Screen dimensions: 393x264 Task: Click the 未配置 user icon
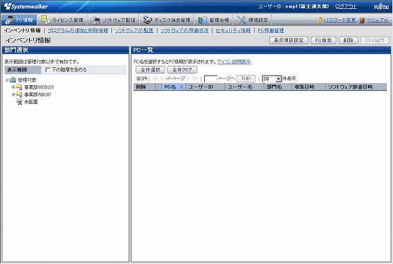tap(19, 102)
